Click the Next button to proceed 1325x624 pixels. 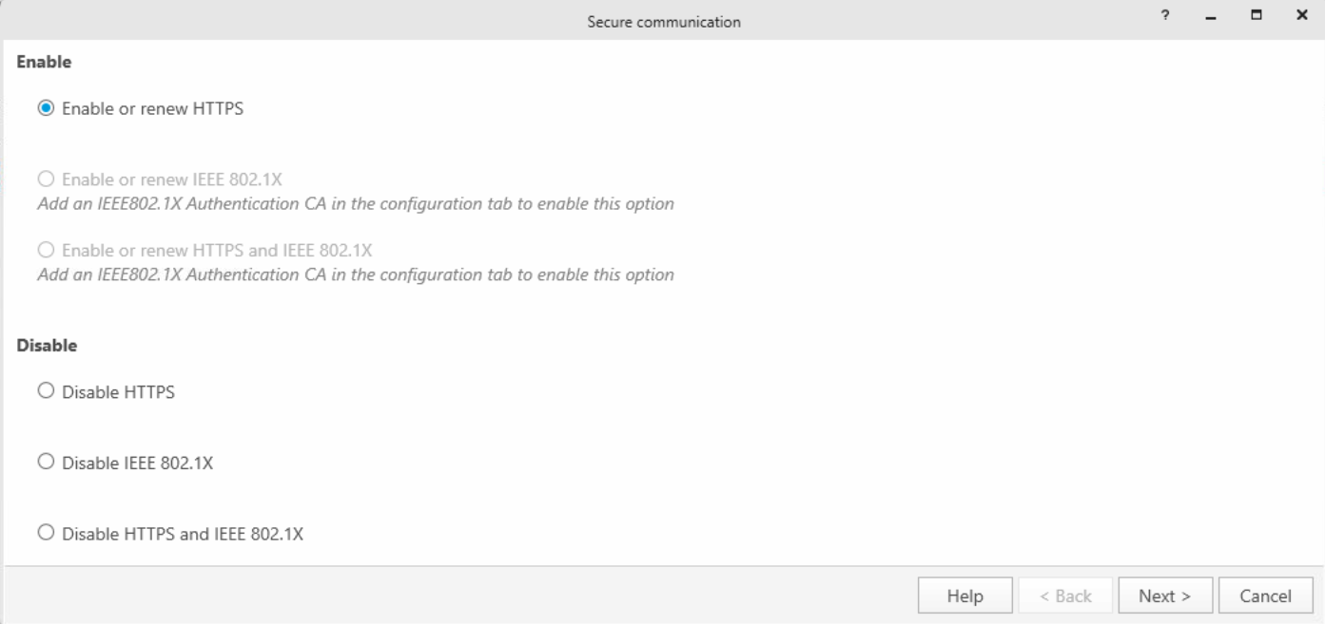(1164, 596)
